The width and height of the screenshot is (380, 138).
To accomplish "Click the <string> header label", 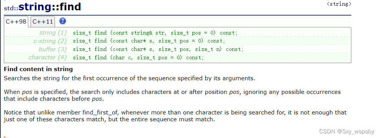I will 339,4.
